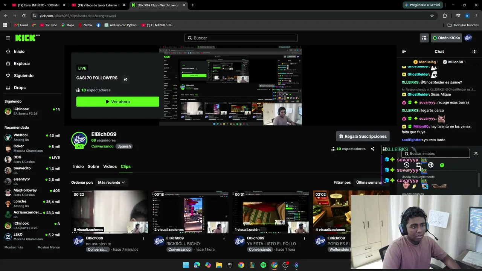
Task: Click 'Regala Suscripciones' button
Action: click(x=363, y=136)
